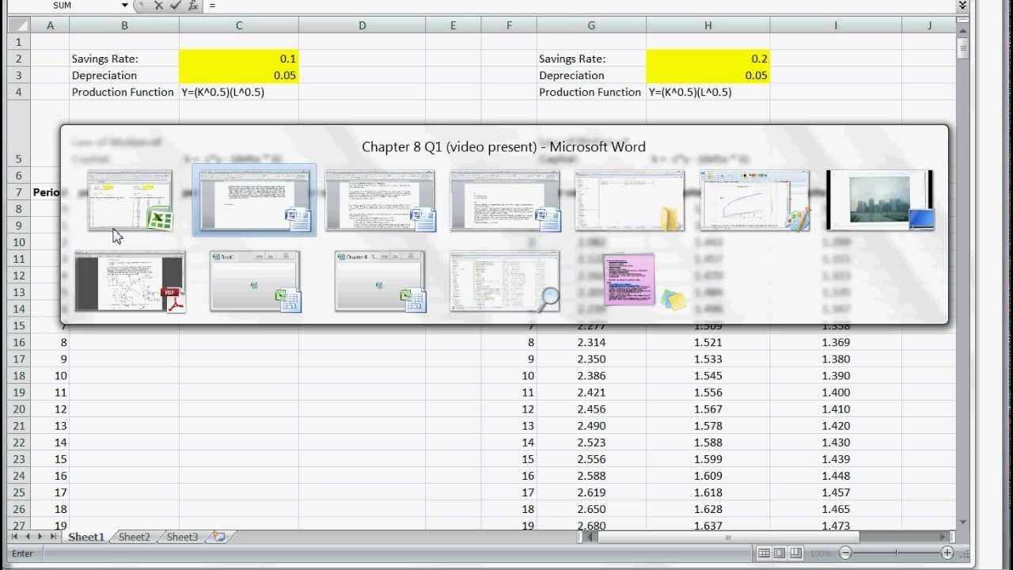Switch to the minimized Chapter 8 Excel thumbnail

point(380,282)
